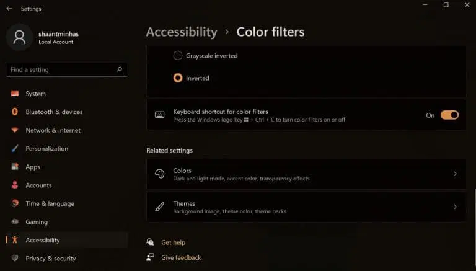This screenshot has height=271, width=476.
Task: Click the Privacy & security shield icon
Action: point(15,259)
